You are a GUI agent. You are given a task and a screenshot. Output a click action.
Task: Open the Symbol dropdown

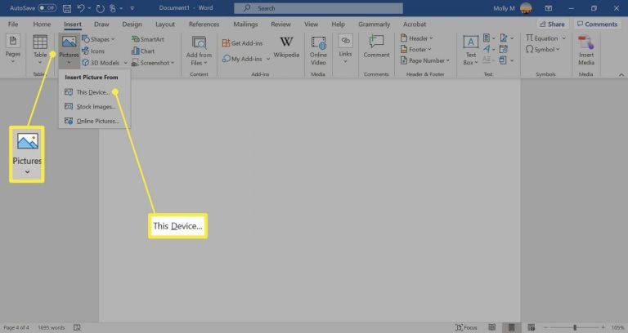tap(543, 50)
